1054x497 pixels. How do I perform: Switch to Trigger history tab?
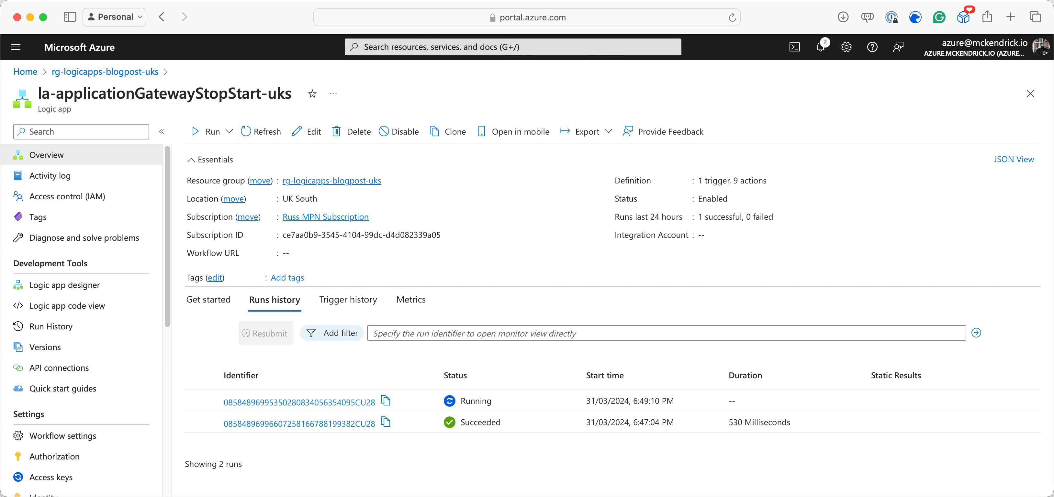pos(348,299)
